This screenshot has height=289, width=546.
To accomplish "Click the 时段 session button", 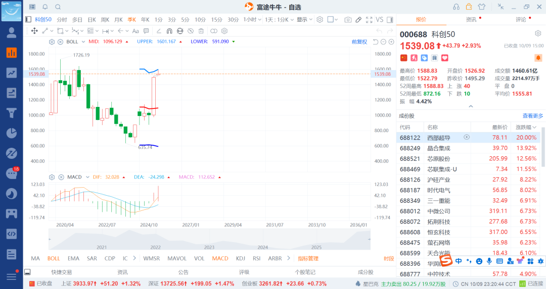I will point(389,258).
